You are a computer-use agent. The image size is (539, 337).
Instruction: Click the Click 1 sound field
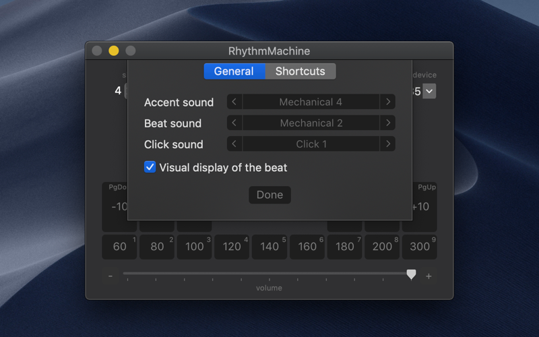311,144
